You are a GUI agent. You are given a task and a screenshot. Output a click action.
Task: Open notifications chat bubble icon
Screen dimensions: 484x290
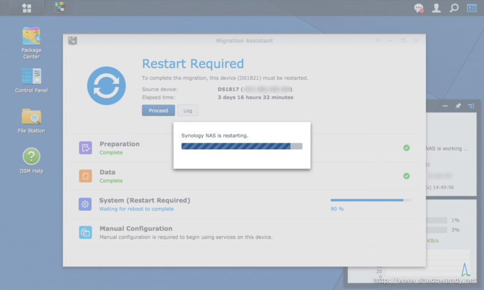point(419,8)
